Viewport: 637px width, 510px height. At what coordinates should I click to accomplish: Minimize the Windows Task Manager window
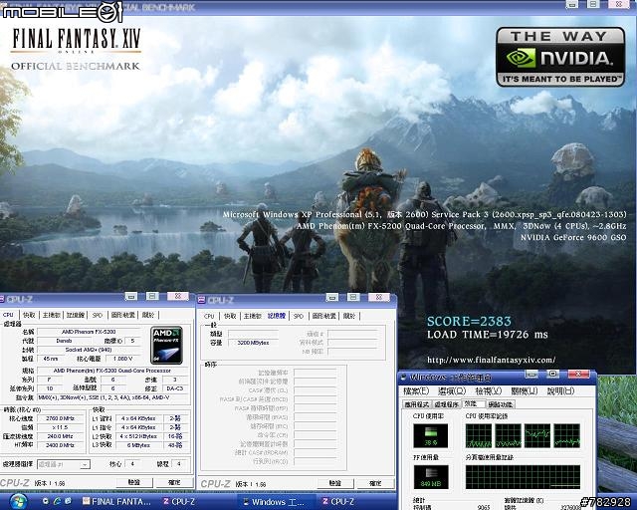point(531,375)
